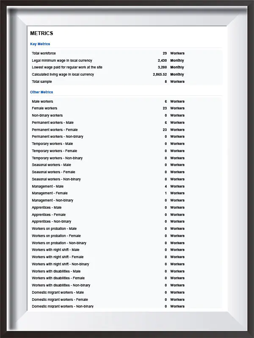The height and width of the screenshot is (338, 254).
Task: Click the METRICS page heading
Action: tap(41, 33)
